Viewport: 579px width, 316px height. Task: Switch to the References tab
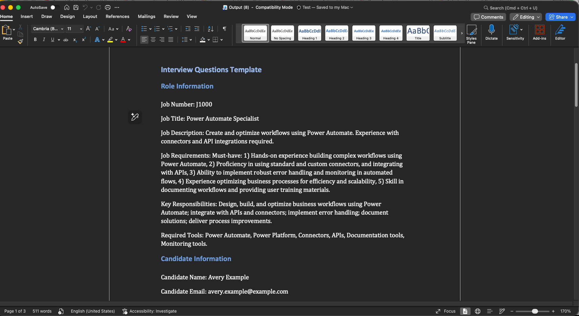[x=117, y=16]
